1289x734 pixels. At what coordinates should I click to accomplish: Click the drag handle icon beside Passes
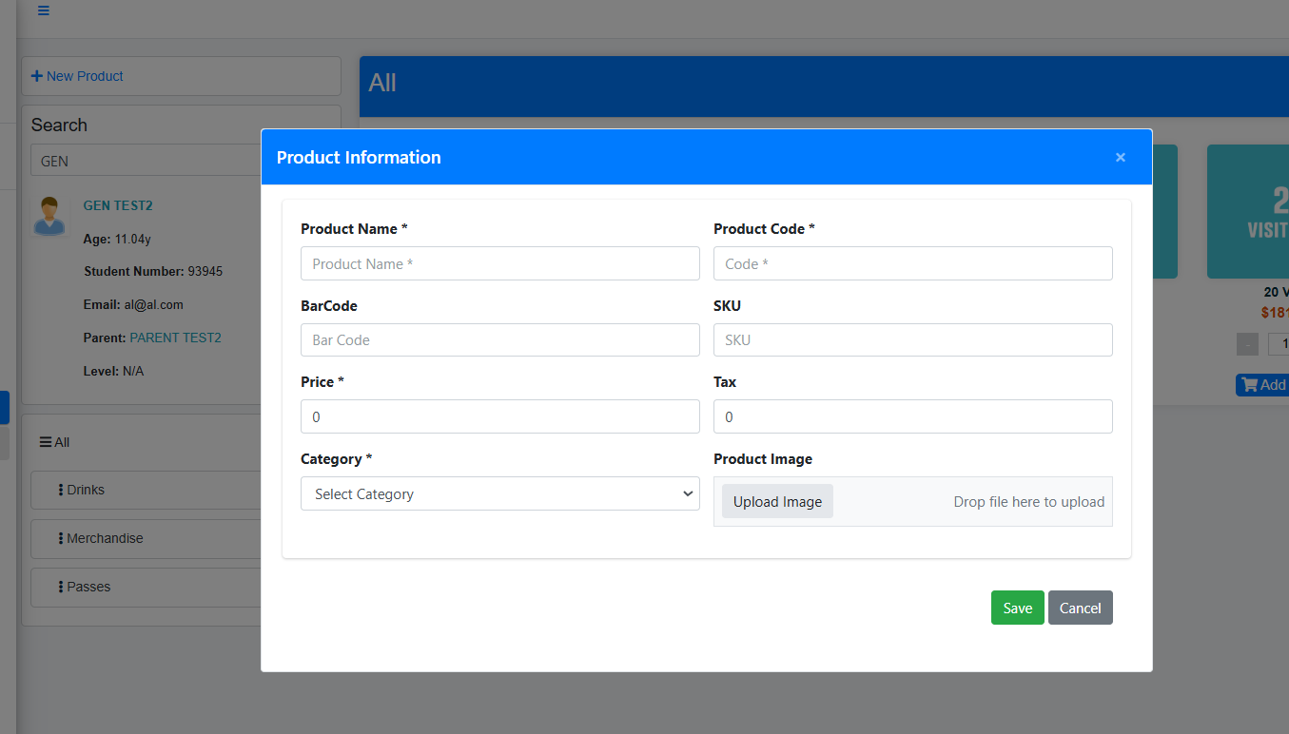(x=61, y=588)
